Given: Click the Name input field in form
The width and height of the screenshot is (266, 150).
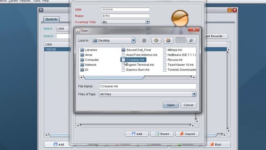Looking at the screenshot, I should tap(126, 16).
